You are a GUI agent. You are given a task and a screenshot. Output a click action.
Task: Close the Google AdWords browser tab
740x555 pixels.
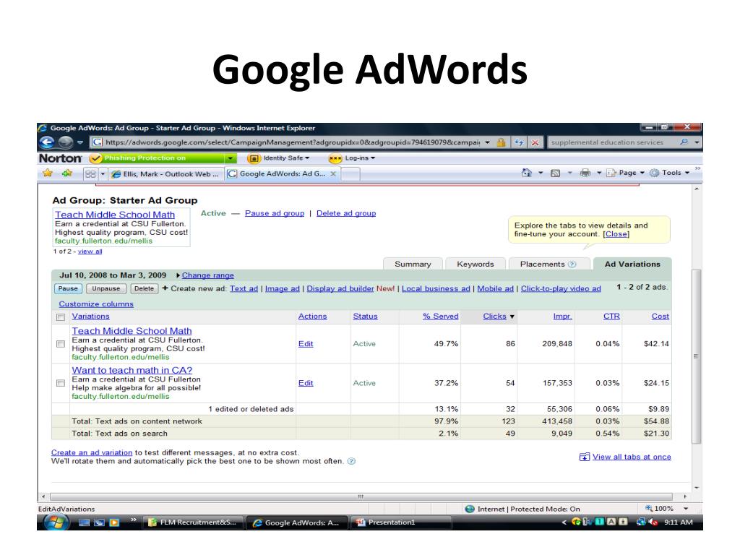point(333,173)
